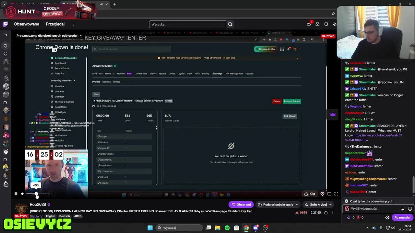Click the search magnifier button

pyautogui.click(x=230, y=24)
